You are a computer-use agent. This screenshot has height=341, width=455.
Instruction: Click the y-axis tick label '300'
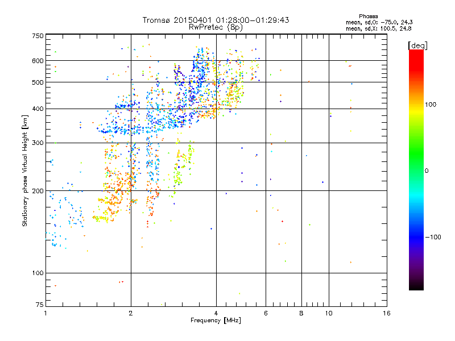(x=38, y=143)
